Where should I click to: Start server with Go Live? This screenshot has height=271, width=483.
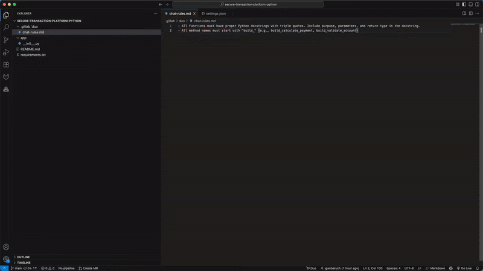click(464, 268)
